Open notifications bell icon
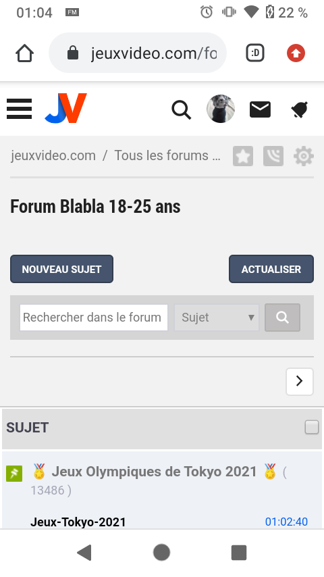Viewport: 324px width, 577px height. [299, 109]
